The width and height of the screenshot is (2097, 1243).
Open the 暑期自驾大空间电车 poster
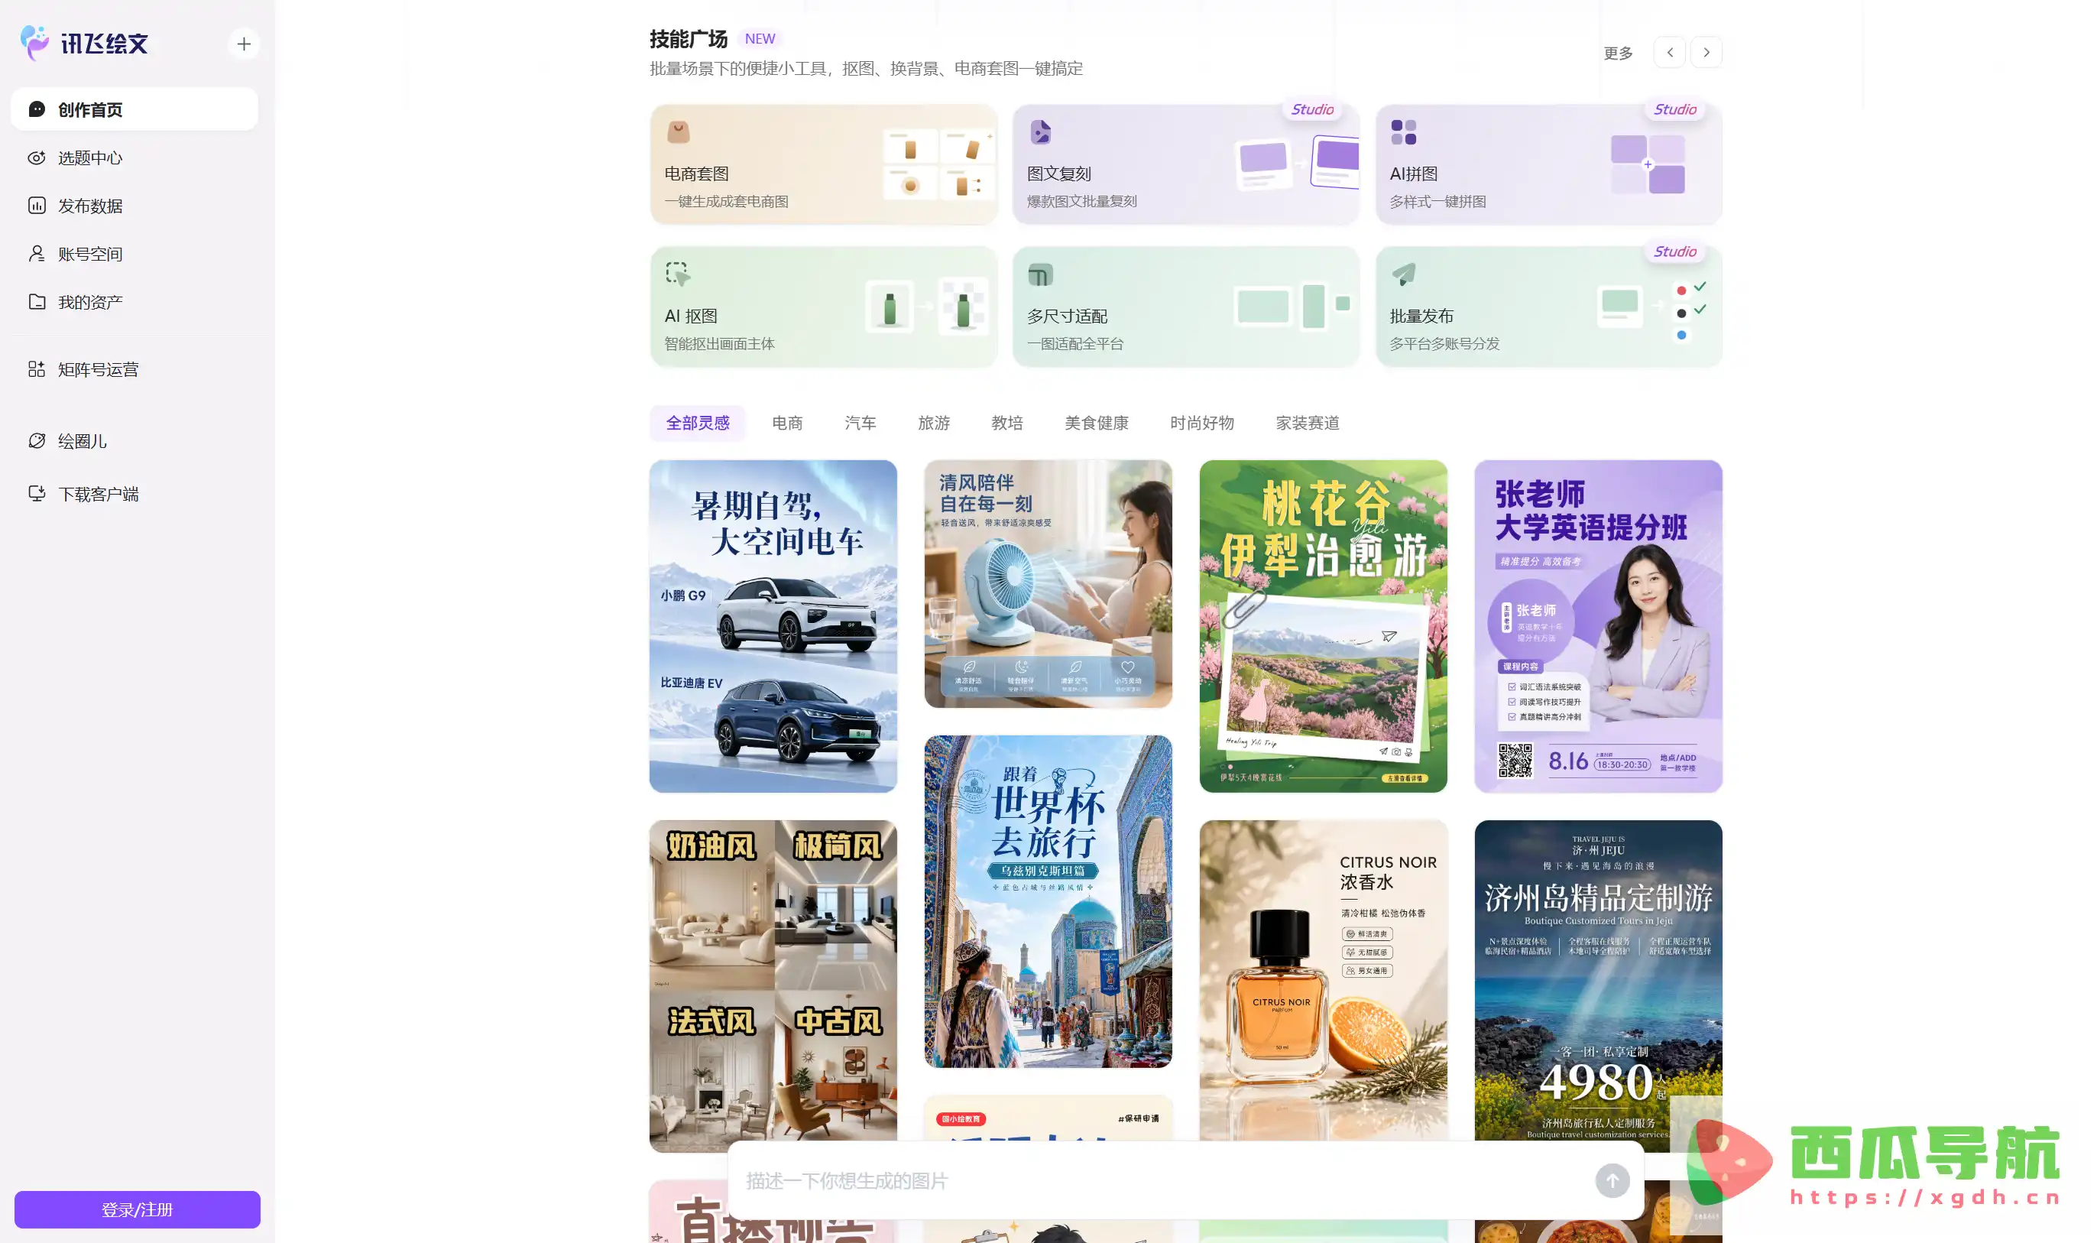point(773,625)
